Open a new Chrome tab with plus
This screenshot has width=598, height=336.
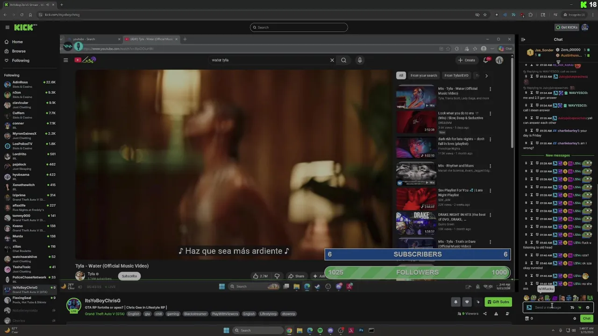pyautogui.click(x=61, y=5)
